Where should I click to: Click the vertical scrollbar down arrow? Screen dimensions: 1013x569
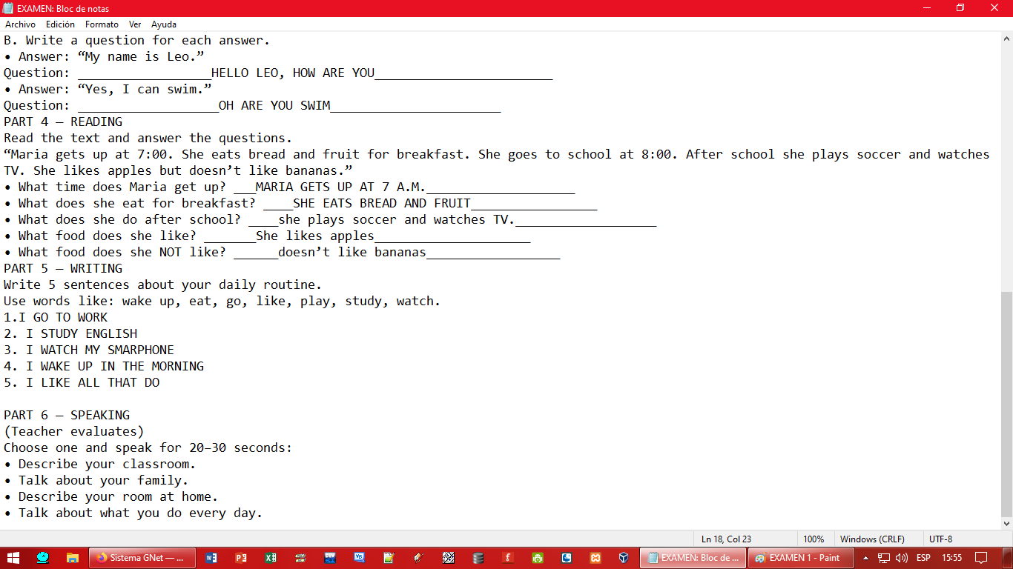tap(1006, 523)
